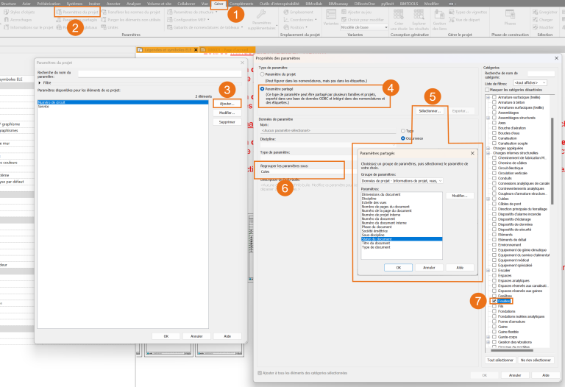Open the Position tool
Viewport: 565px width, 387px height.
coord(296,27)
